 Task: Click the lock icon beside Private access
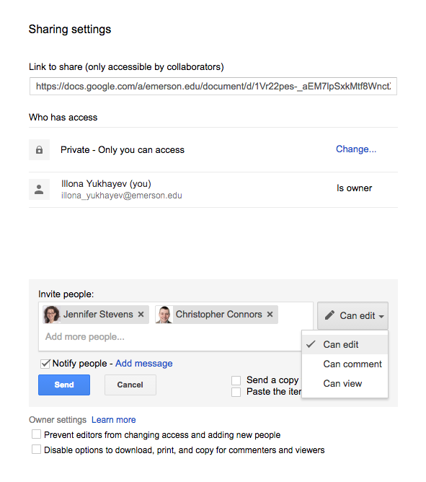pyautogui.click(x=39, y=149)
